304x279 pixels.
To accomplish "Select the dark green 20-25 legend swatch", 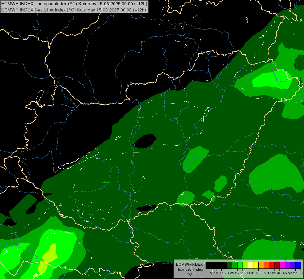I will click(229, 265).
